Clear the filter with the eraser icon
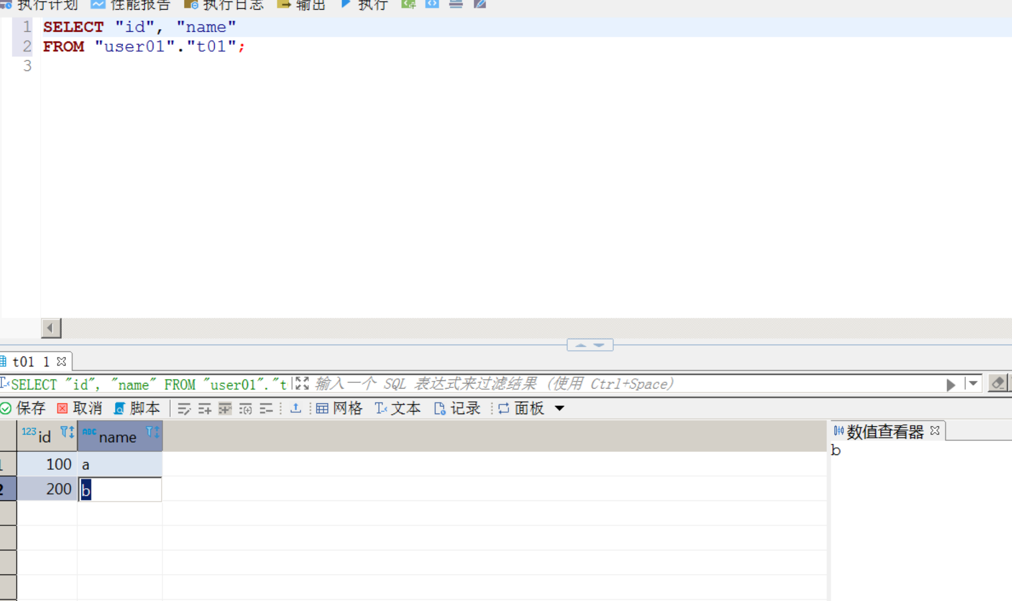This screenshot has width=1012, height=601. click(998, 383)
